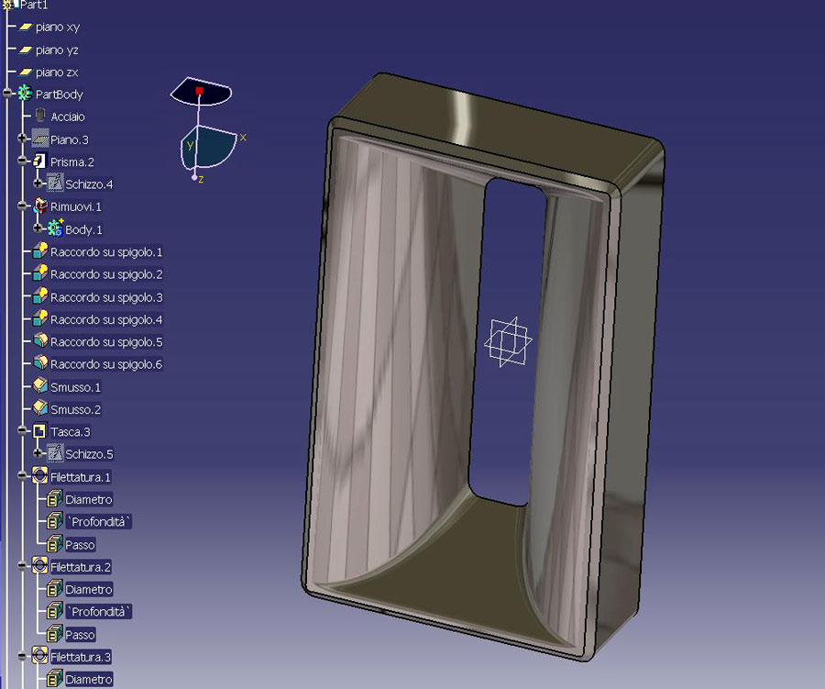The image size is (825, 689).
Task: Click the Rimuovi.1 remove icon
Action: tap(40, 206)
